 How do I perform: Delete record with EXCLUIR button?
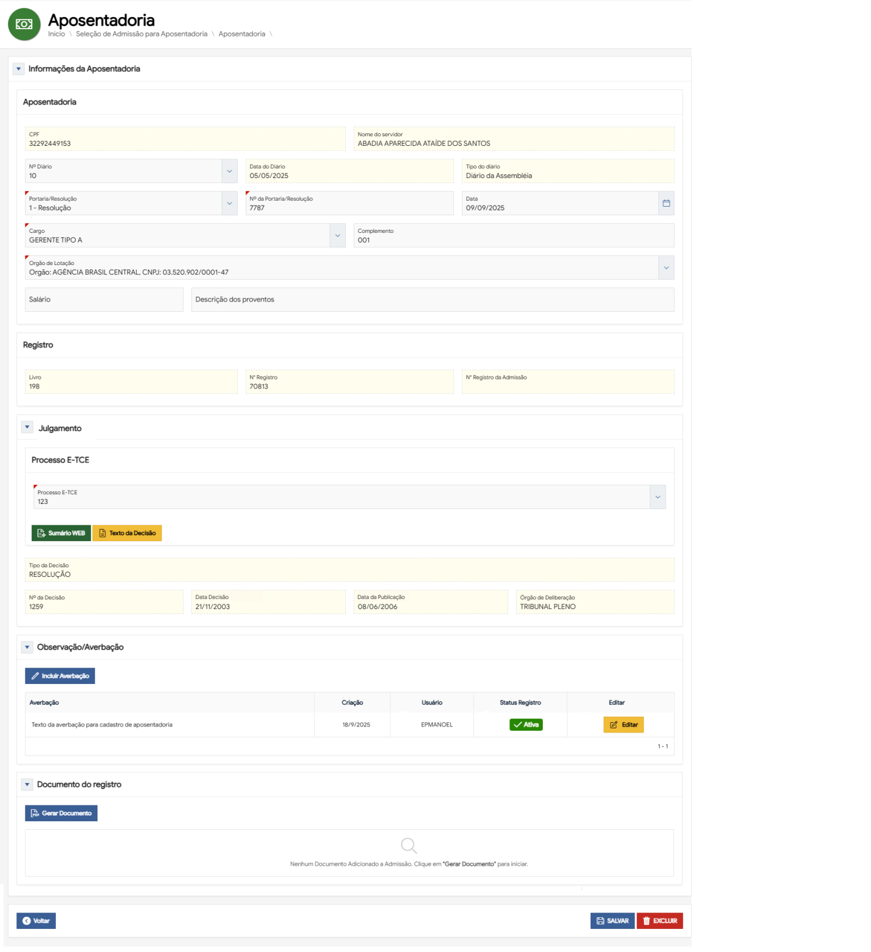[x=659, y=921]
